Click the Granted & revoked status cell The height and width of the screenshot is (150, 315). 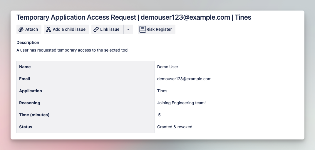pos(224,127)
